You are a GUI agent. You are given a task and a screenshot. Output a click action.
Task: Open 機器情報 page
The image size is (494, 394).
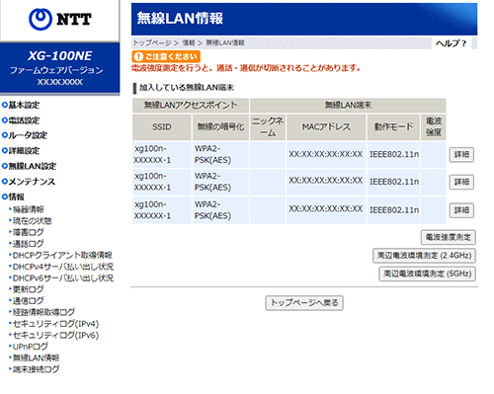tap(28, 209)
